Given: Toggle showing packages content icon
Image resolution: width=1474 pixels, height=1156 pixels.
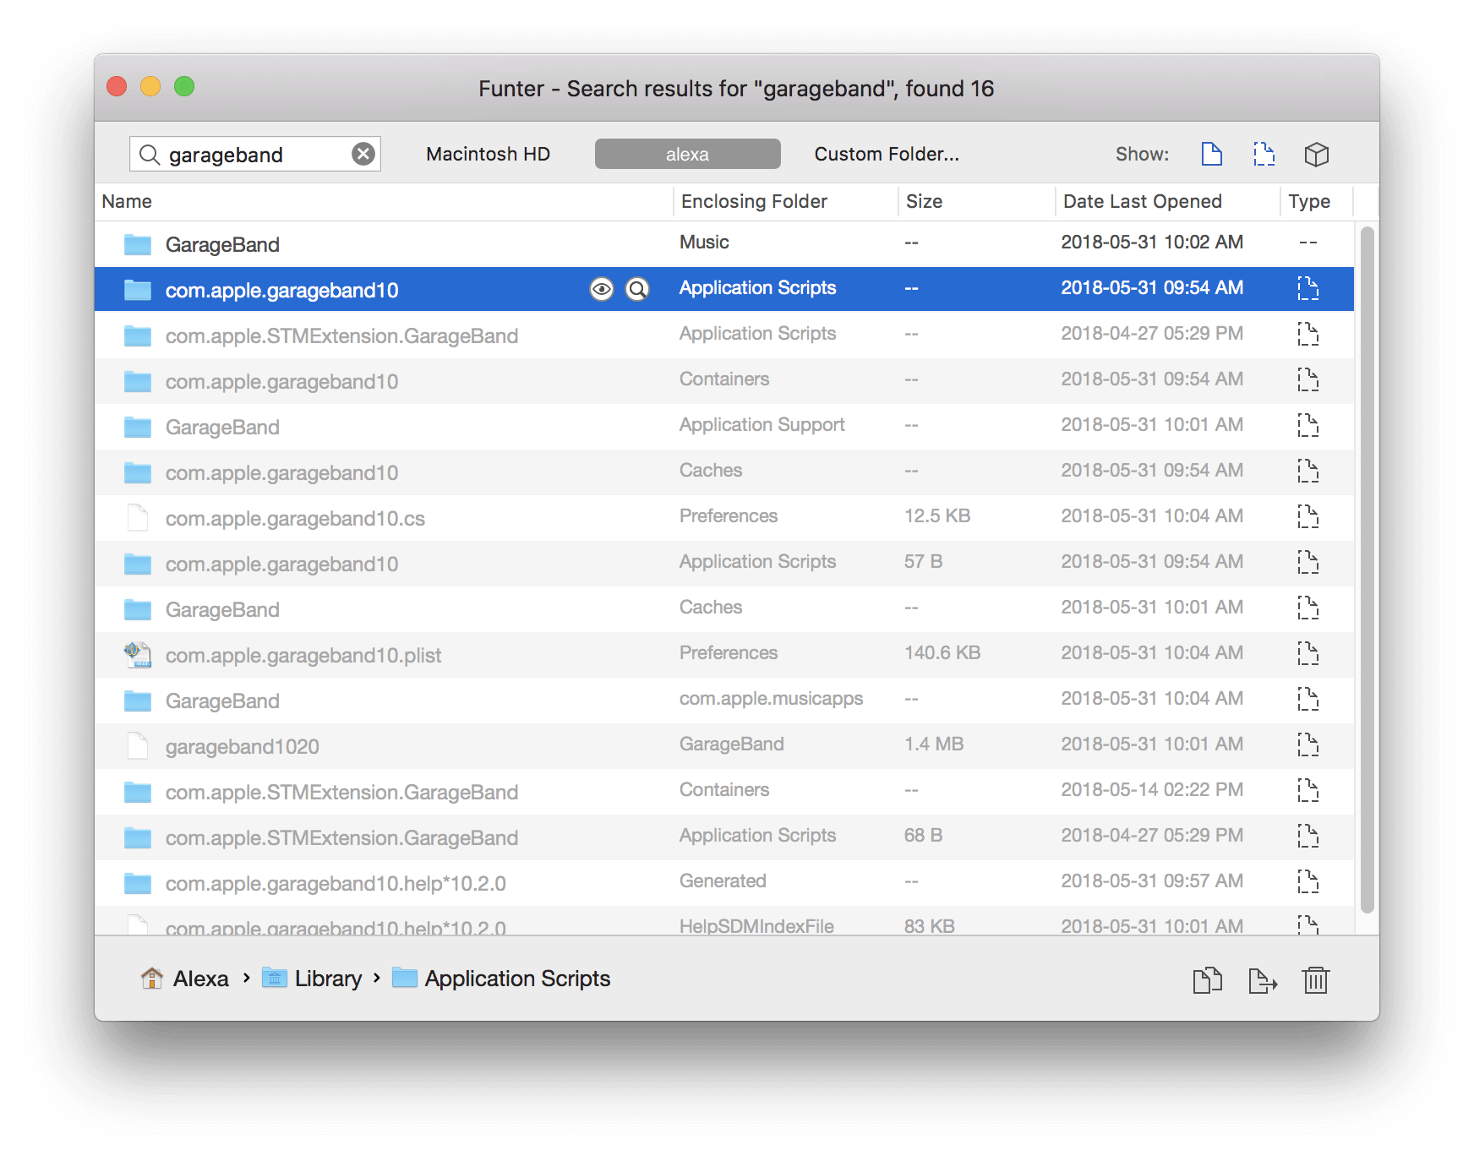Looking at the screenshot, I should (1317, 154).
